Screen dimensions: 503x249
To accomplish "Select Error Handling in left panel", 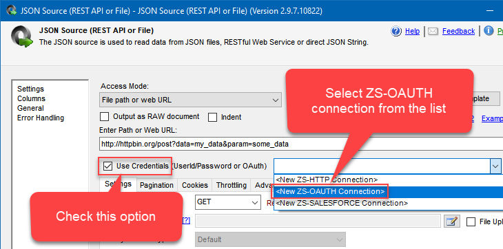I will click(x=41, y=118).
